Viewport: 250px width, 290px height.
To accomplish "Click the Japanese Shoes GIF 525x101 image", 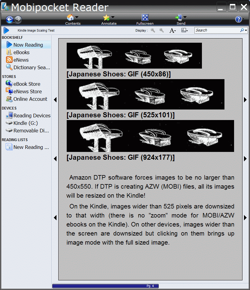I will (x=145, y=94).
